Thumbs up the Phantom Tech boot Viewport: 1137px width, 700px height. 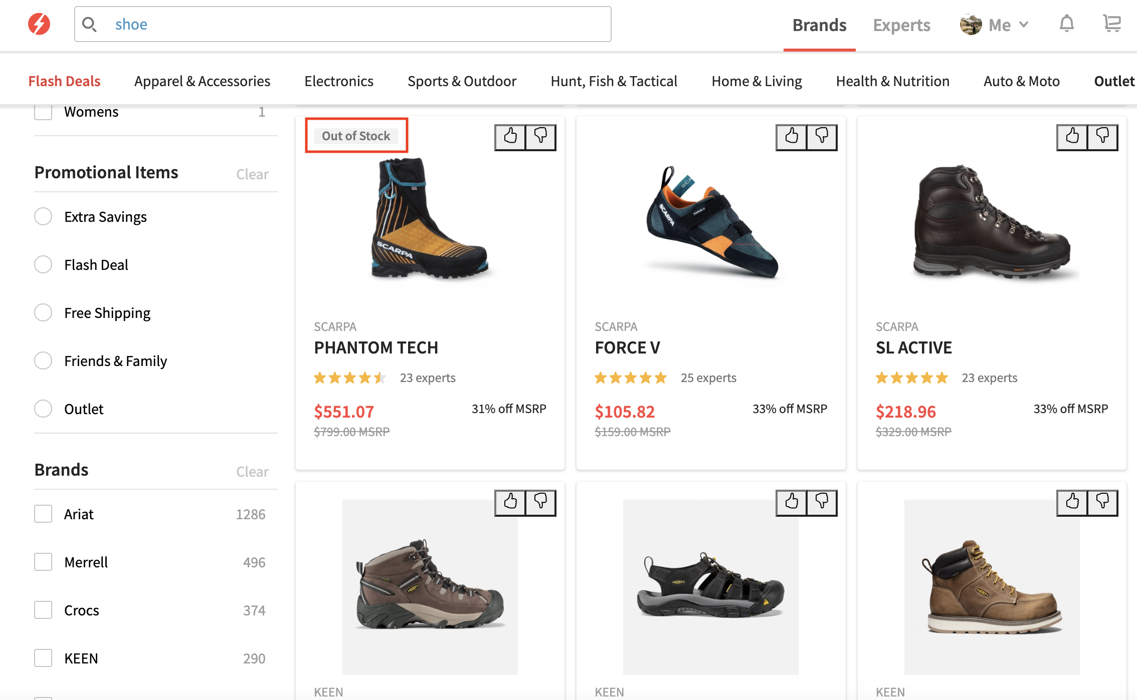(x=510, y=137)
